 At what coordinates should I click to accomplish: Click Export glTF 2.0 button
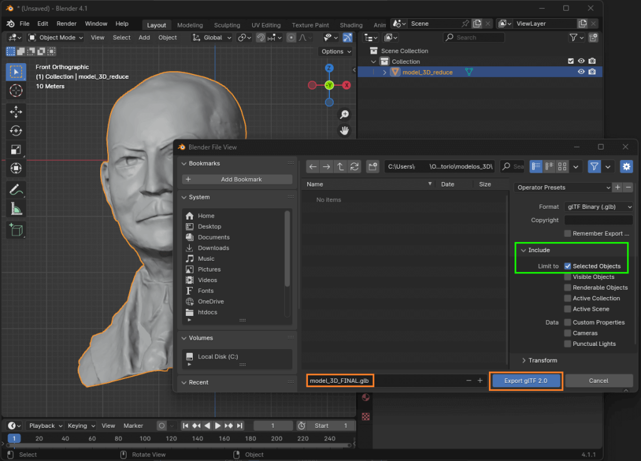(526, 380)
